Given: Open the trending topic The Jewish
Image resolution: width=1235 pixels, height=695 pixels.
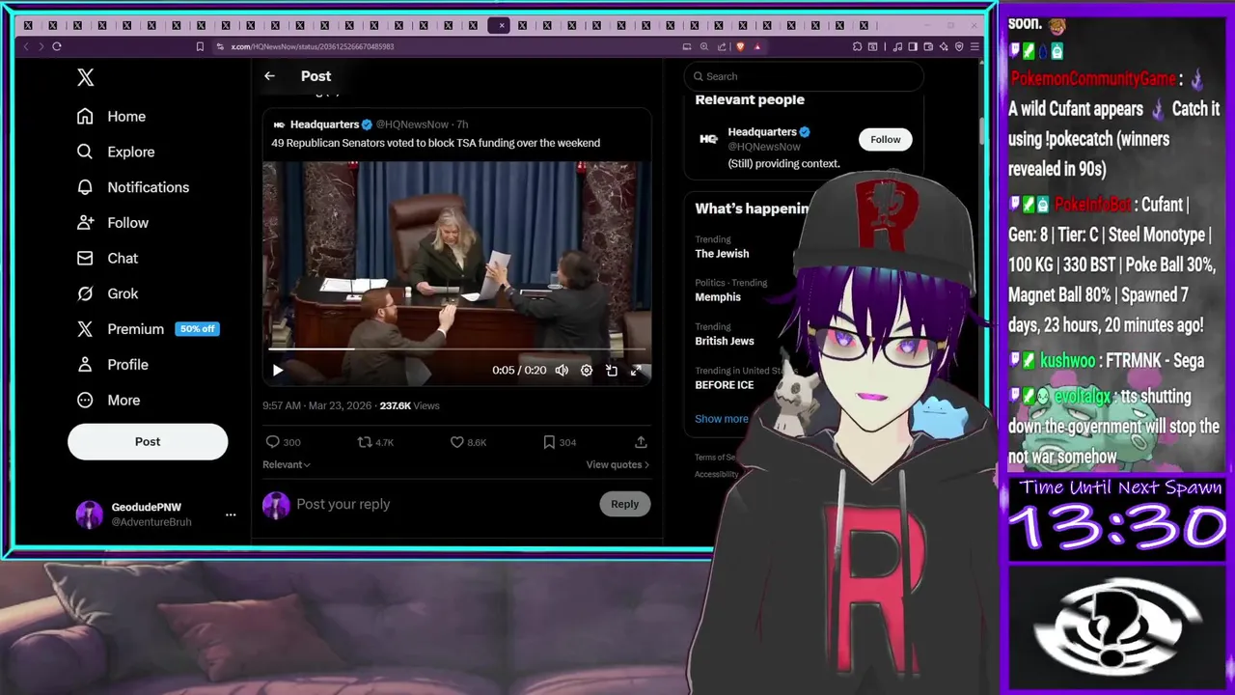Looking at the screenshot, I should (x=722, y=254).
